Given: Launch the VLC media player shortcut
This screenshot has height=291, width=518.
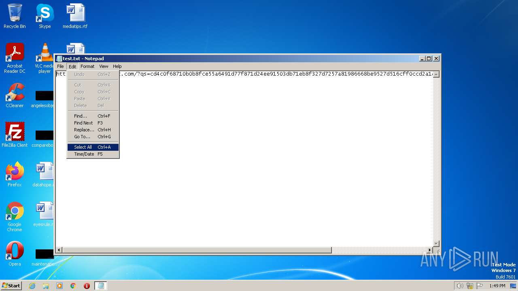Looking at the screenshot, I should tap(45, 58).
